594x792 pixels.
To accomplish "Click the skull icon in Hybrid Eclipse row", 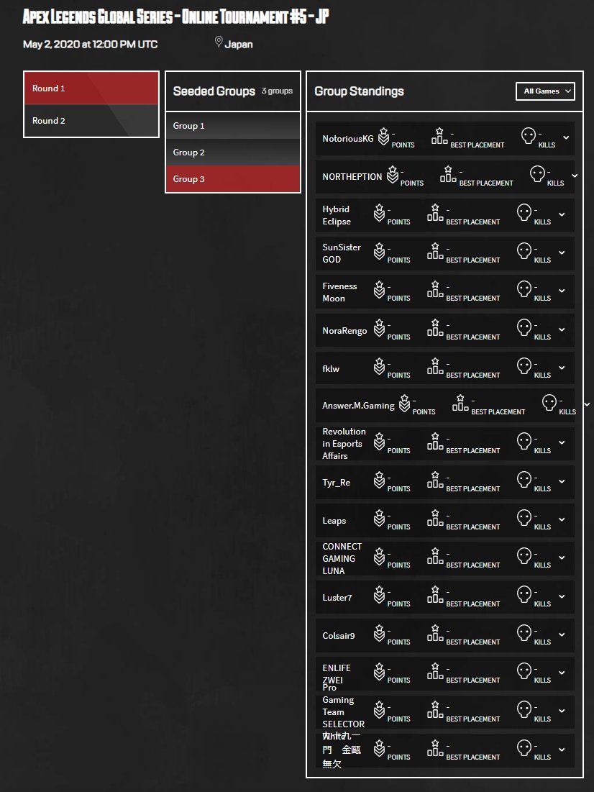I will click(x=524, y=213).
